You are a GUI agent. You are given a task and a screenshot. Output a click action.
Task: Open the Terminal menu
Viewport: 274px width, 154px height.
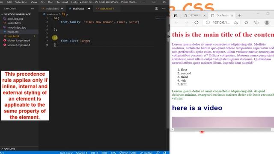tap(62, 2)
